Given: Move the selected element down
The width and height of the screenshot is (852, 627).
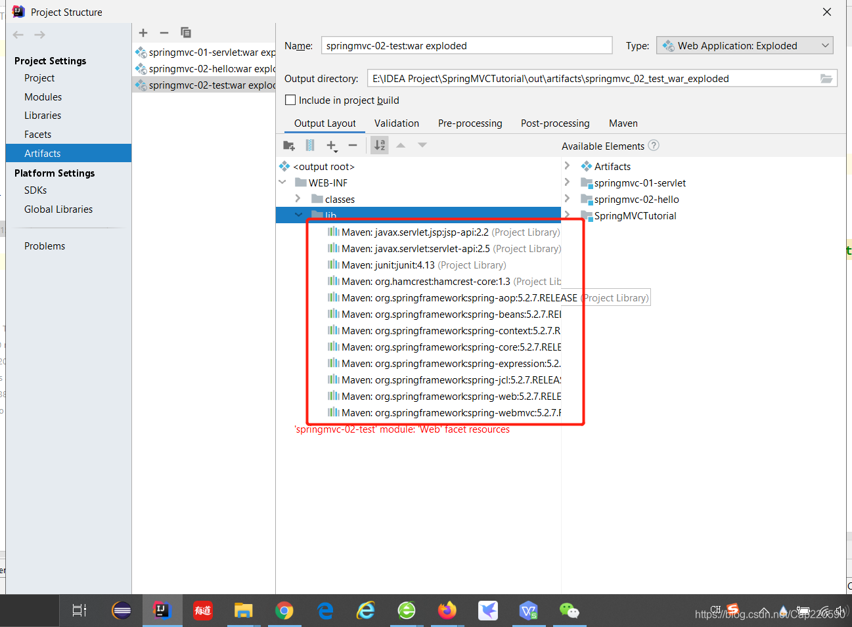Looking at the screenshot, I should (x=422, y=145).
